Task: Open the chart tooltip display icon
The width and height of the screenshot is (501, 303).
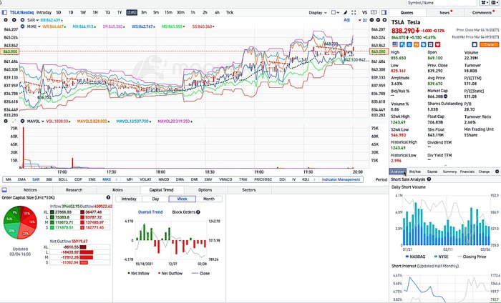Action: click(374, 12)
